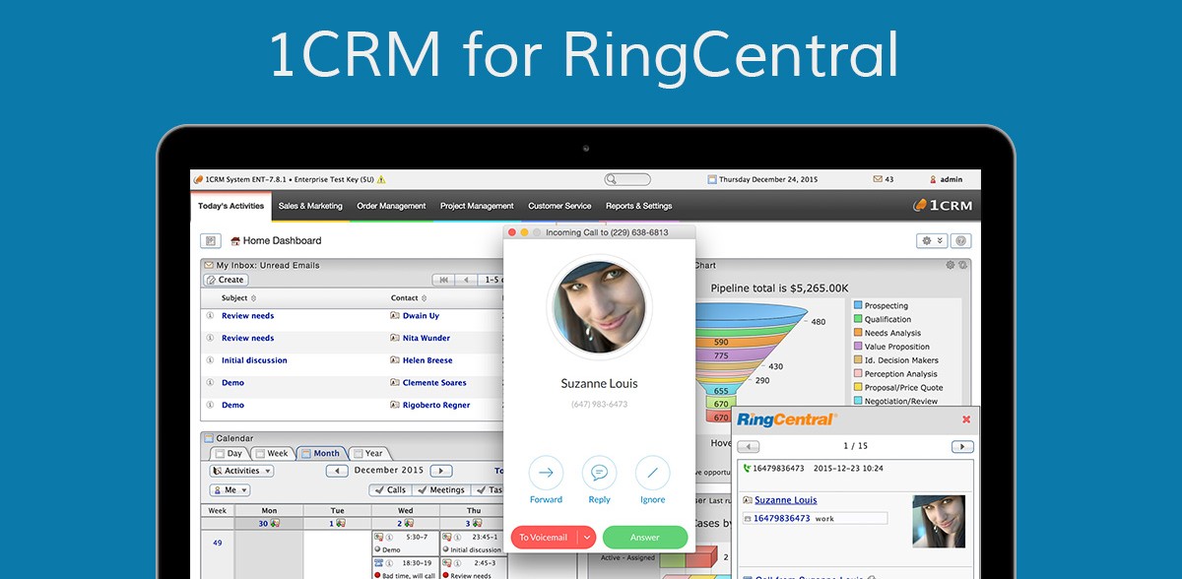The image size is (1182, 579).
Task: Click the home icon beside Home Dashboard
Action: [x=235, y=240]
